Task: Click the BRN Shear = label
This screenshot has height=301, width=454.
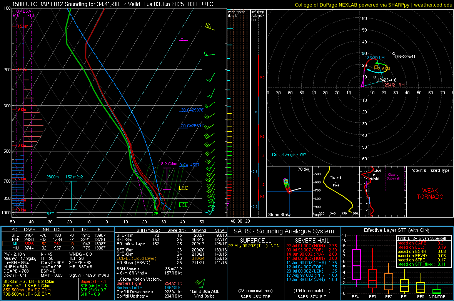Action: click(129, 269)
